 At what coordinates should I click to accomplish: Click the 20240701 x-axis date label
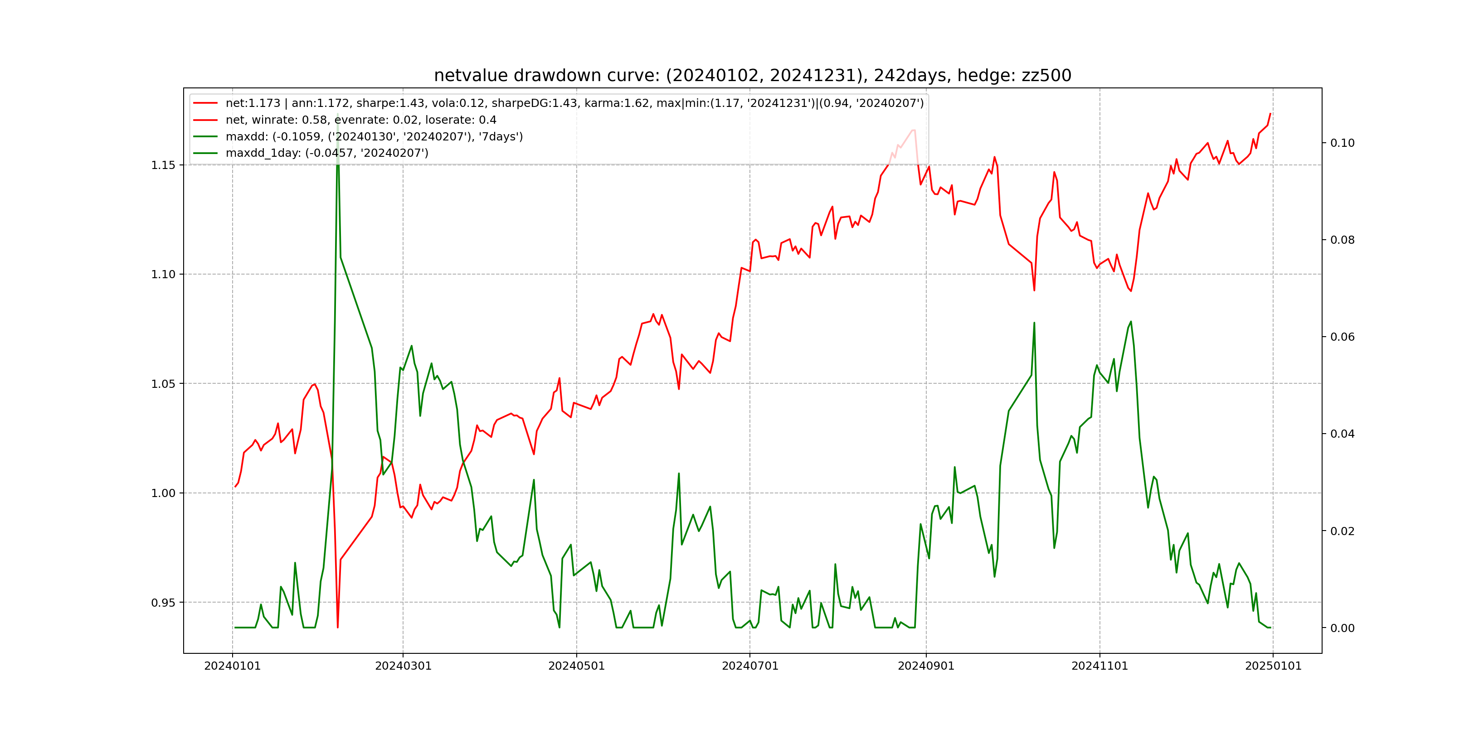click(750, 666)
